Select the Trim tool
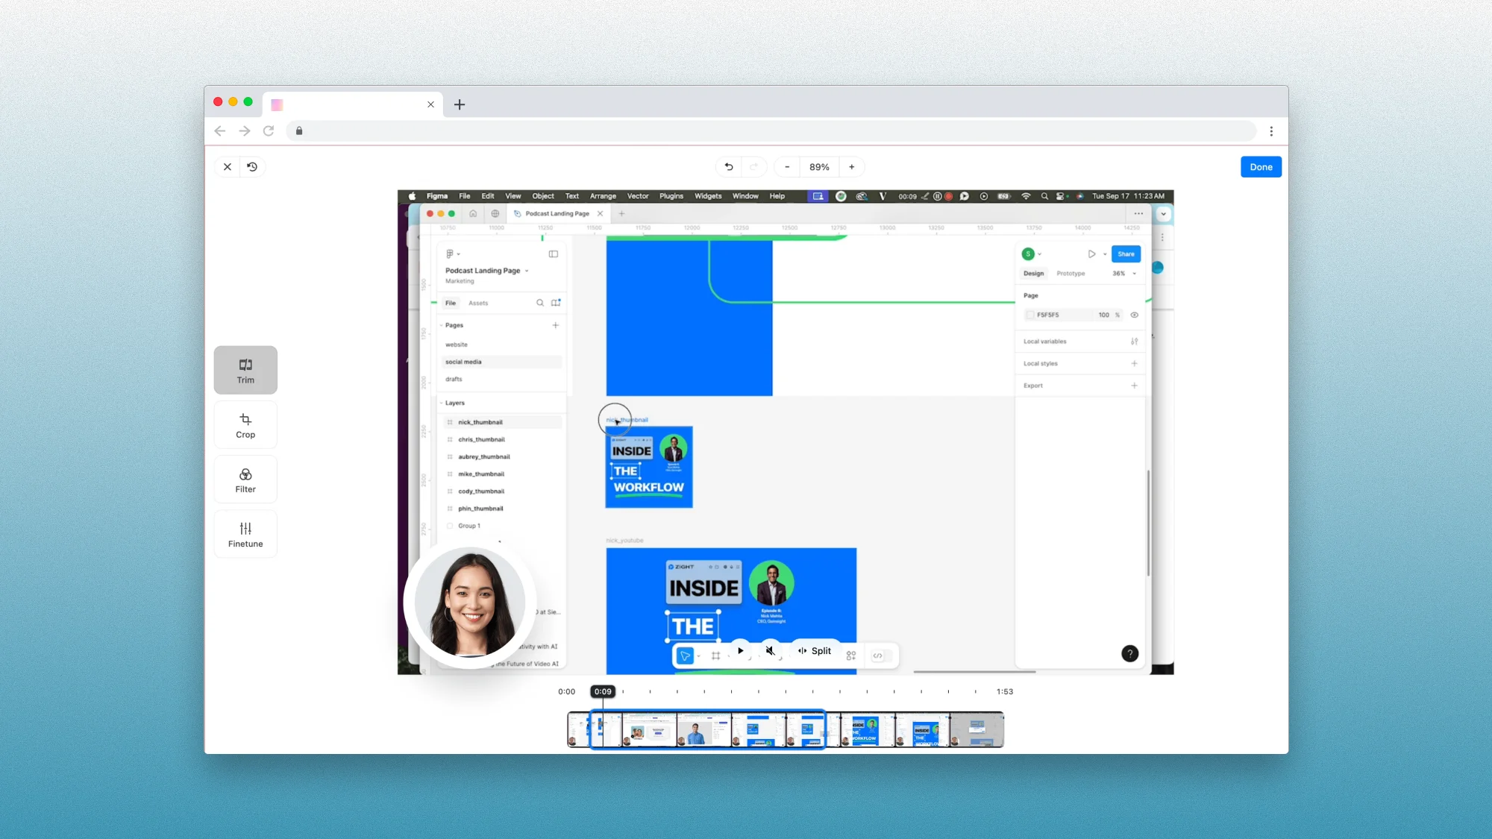Screen dimensions: 1492x839 click(245, 370)
